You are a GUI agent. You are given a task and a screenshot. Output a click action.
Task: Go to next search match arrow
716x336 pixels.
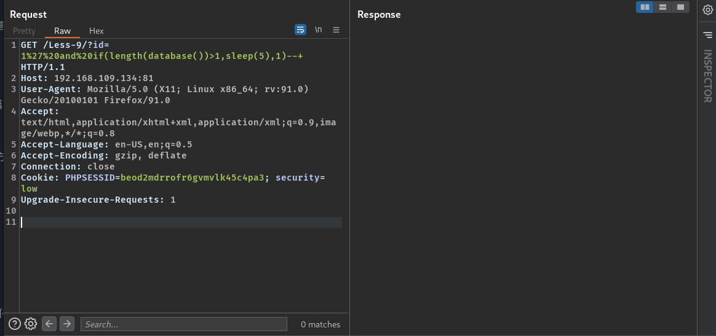click(66, 324)
